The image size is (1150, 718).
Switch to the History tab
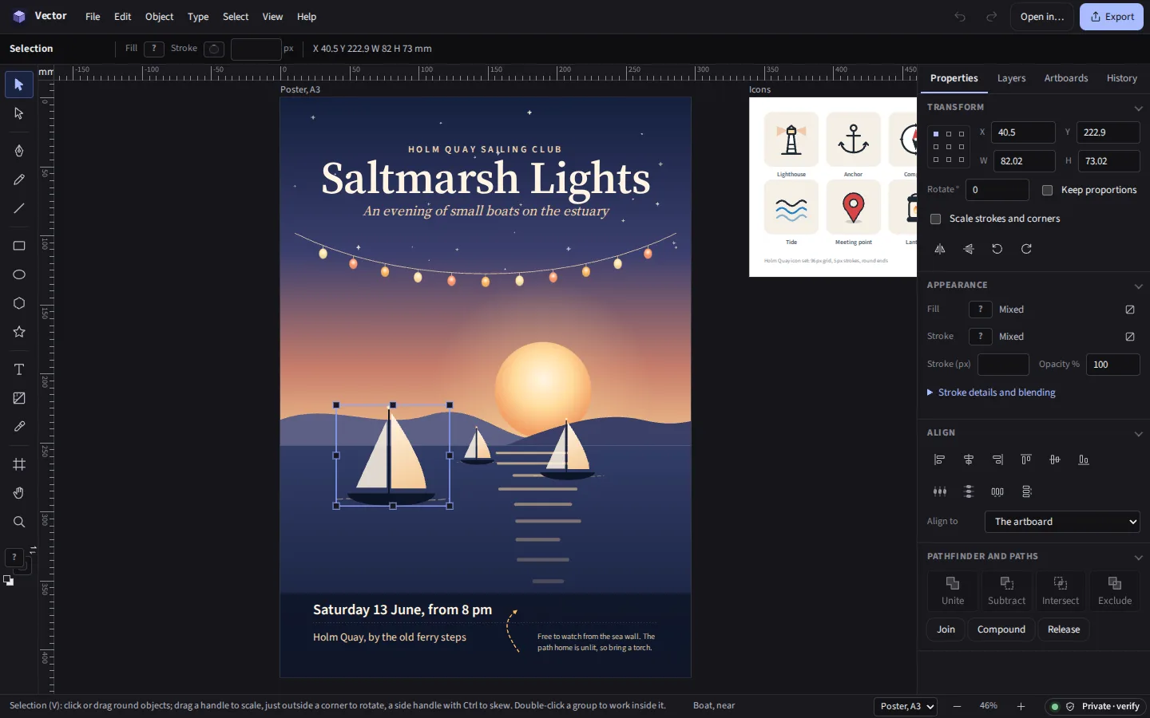[x=1122, y=78]
